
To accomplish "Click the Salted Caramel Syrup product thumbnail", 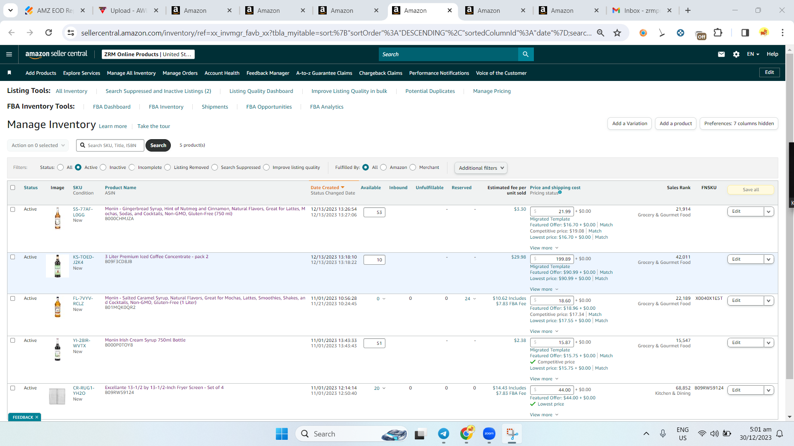I will point(57,306).
